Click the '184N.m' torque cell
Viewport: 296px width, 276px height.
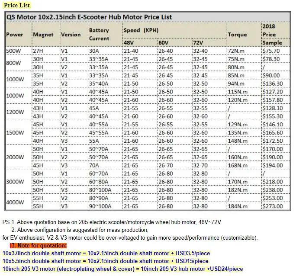point(238,206)
